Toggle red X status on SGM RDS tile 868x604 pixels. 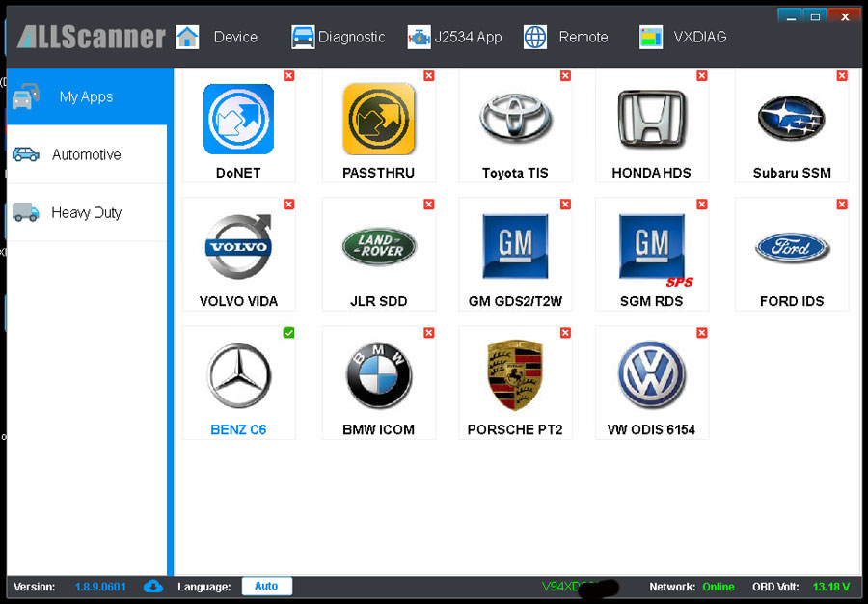(x=702, y=205)
